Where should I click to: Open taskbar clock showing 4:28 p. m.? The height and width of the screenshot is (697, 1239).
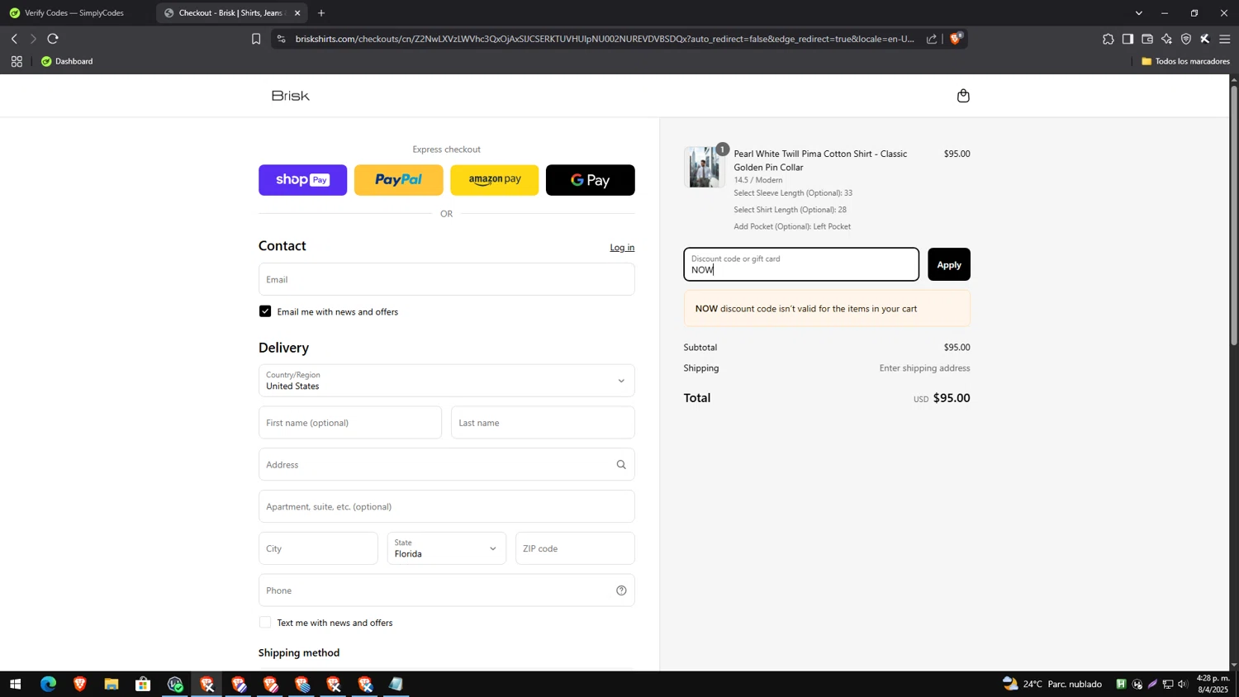(1213, 684)
